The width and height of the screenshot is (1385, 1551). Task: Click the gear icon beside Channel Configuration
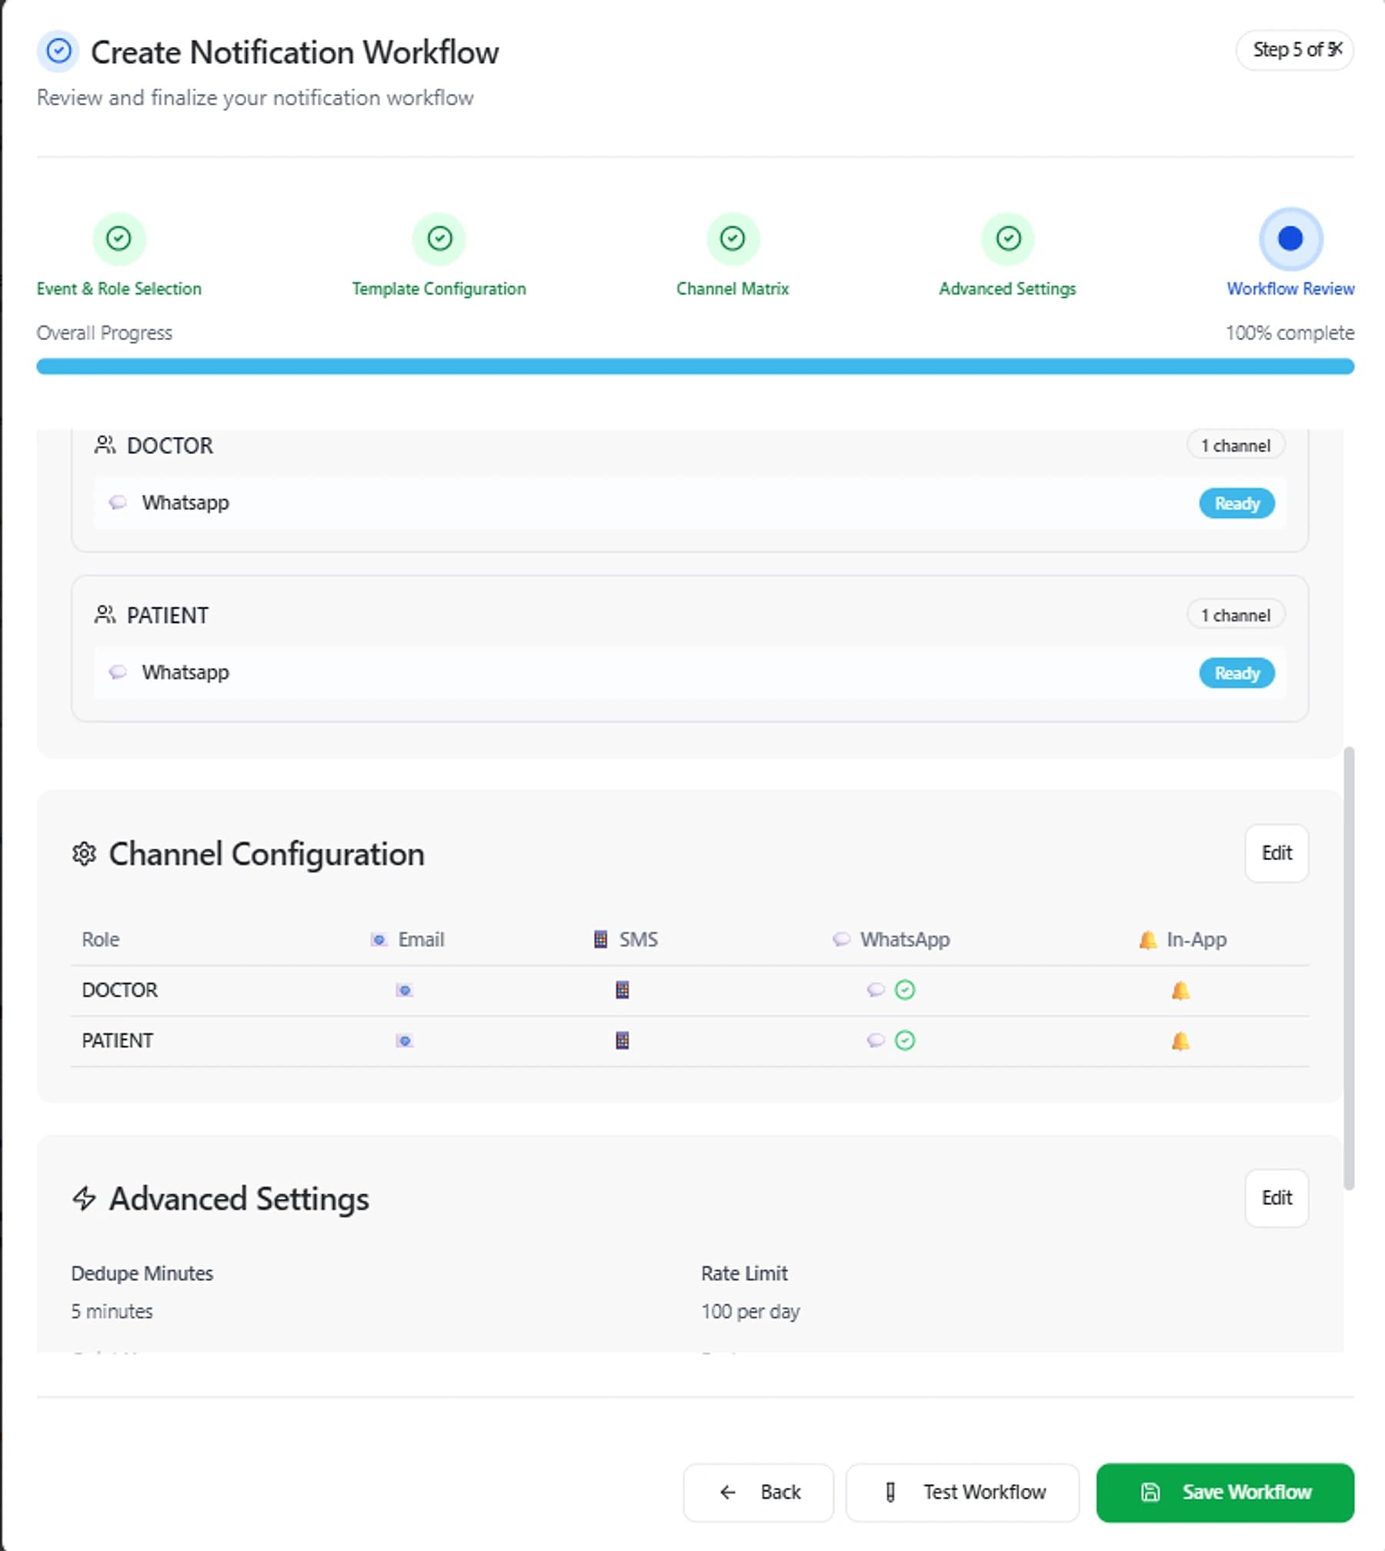coord(84,854)
